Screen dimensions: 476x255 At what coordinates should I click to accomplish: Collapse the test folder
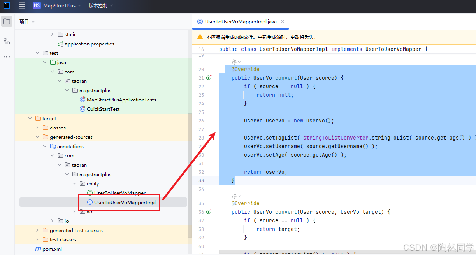(37, 53)
